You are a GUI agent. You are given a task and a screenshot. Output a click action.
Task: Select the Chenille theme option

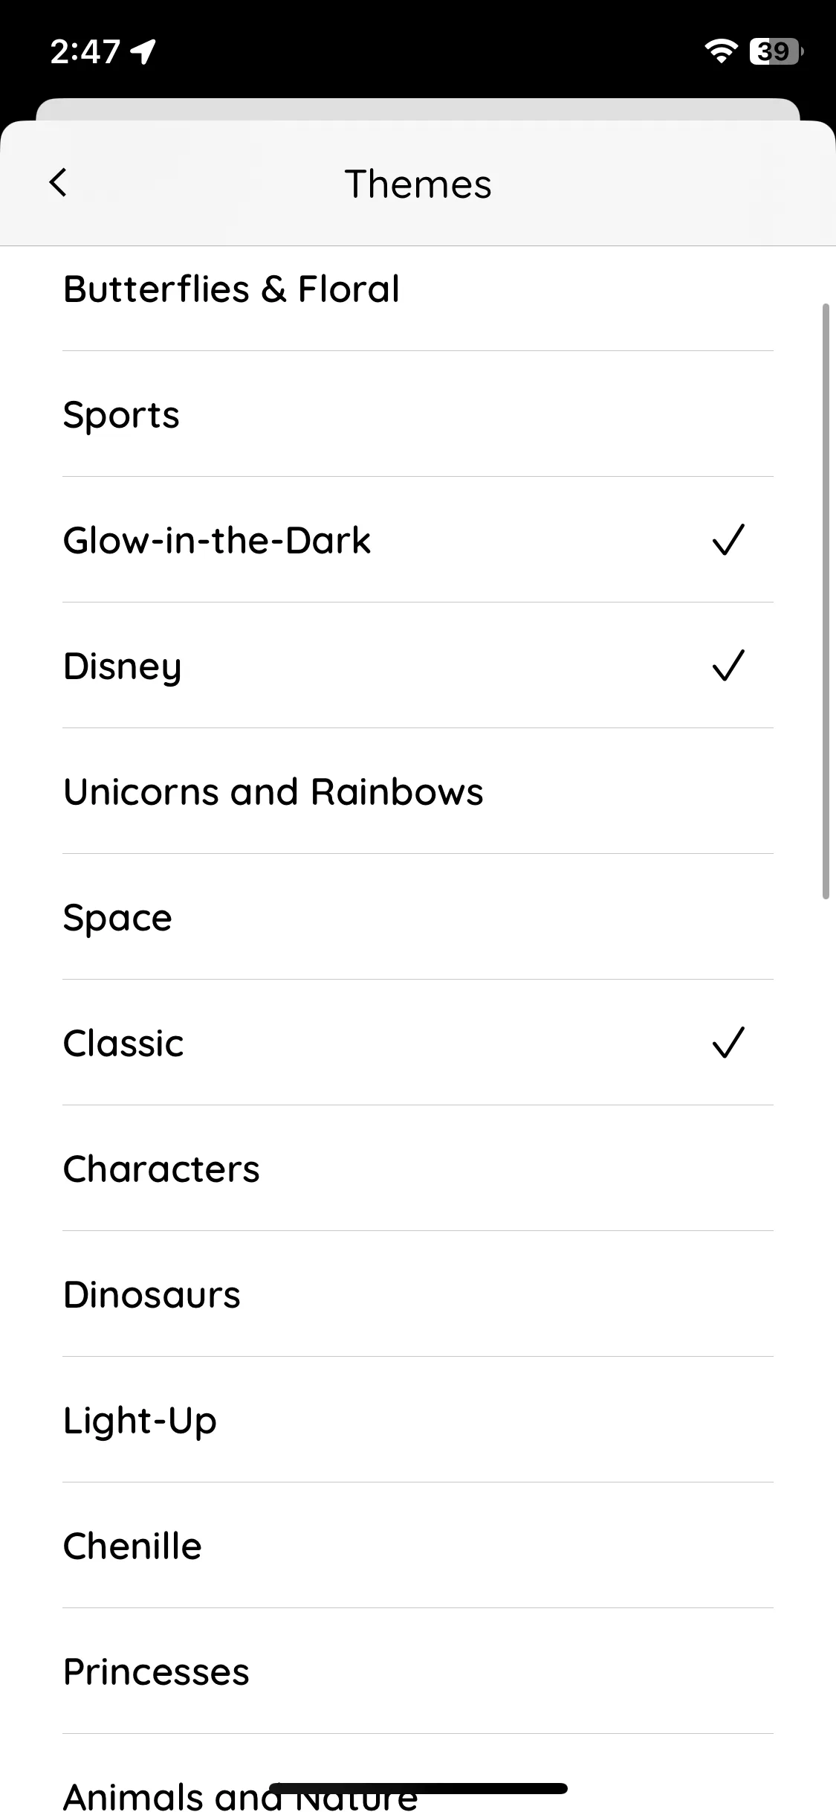tap(418, 1546)
